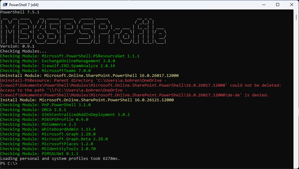Click the 'PowerShell 7 (x64)' title text
Viewport: 299px width, 169px height.
pyautogui.click(x=24, y=5)
